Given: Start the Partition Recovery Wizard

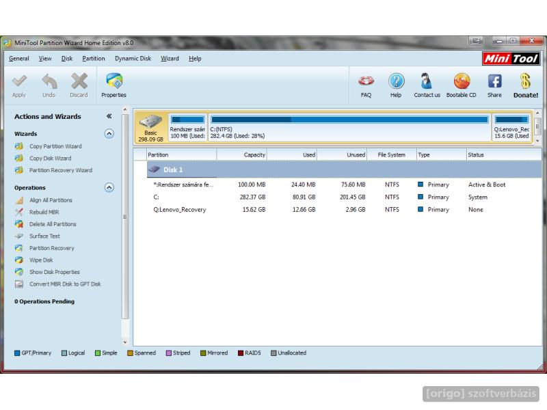Looking at the screenshot, I should (61, 170).
